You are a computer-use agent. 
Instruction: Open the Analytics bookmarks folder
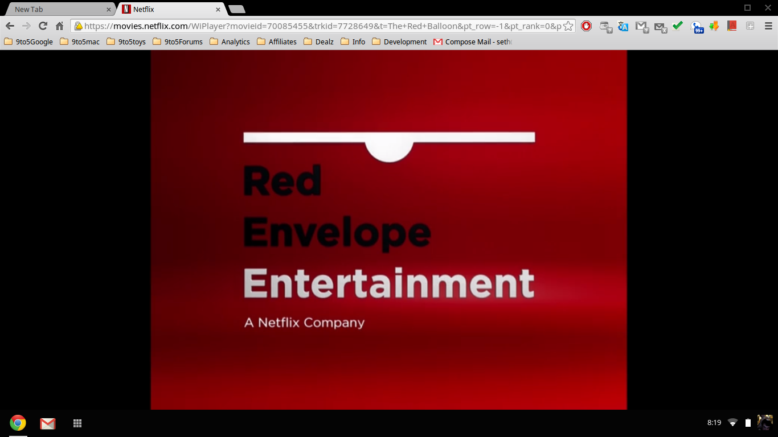230,42
